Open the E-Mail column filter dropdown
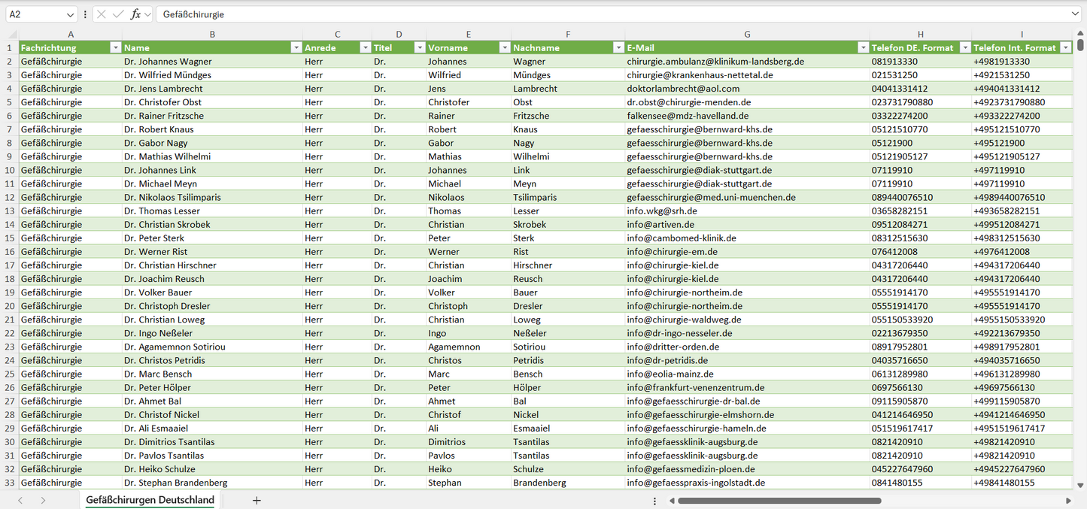 click(x=862, y=47)
